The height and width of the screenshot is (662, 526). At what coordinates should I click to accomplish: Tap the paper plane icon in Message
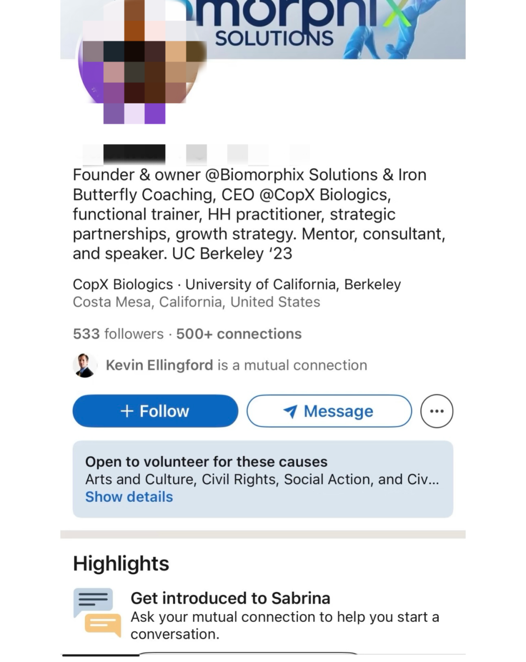point(290,412)
